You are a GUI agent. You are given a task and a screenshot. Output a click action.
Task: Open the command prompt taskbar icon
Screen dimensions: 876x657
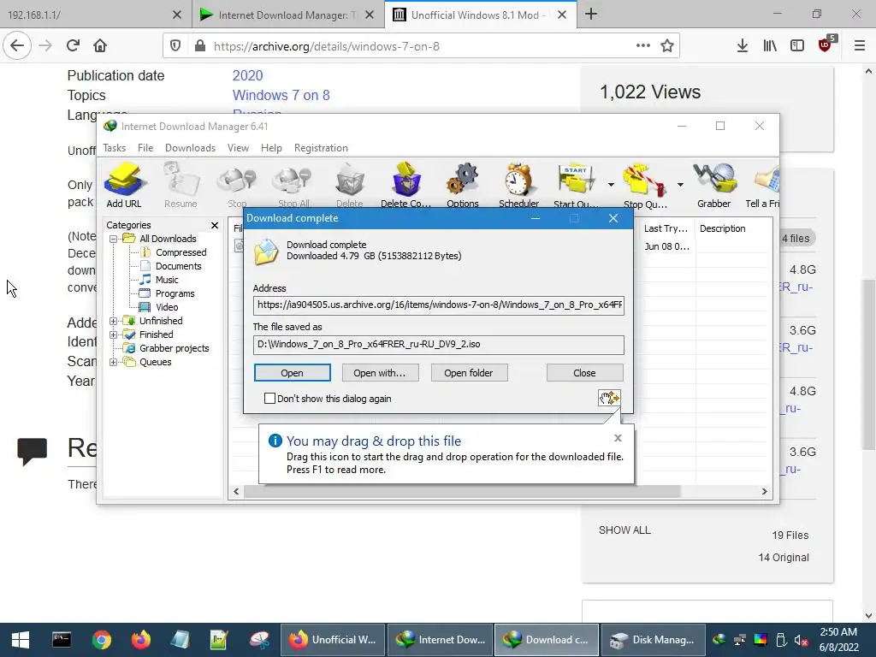62,640
